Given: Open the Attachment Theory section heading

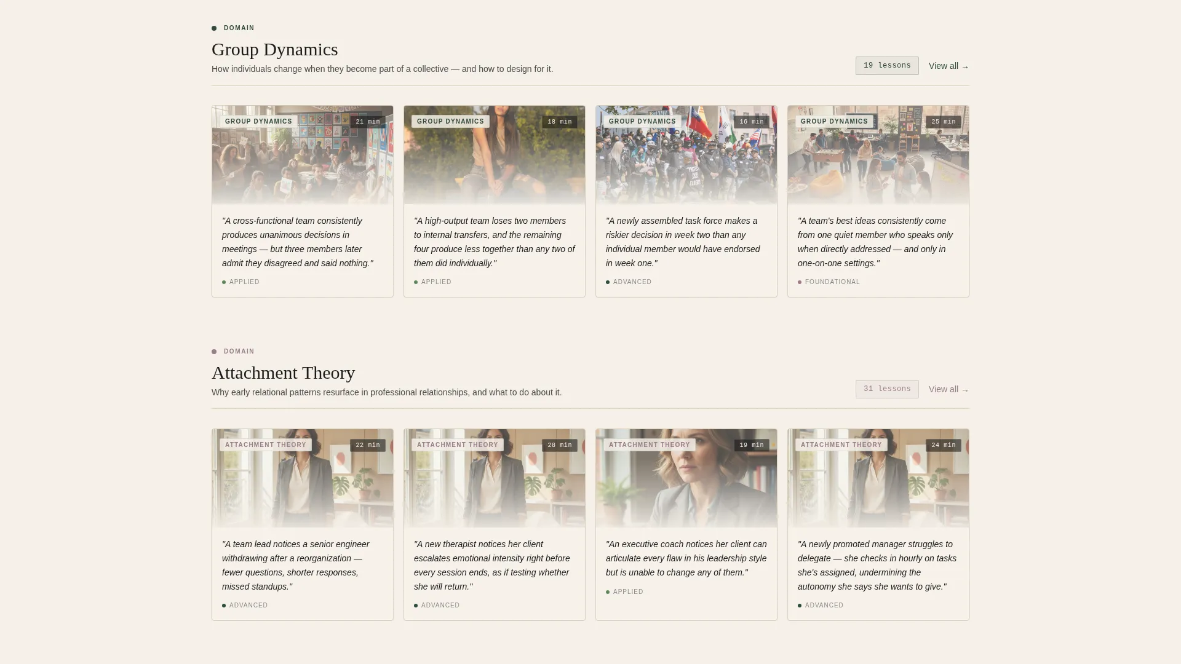Looking at the screenshot, I should 283,373.
